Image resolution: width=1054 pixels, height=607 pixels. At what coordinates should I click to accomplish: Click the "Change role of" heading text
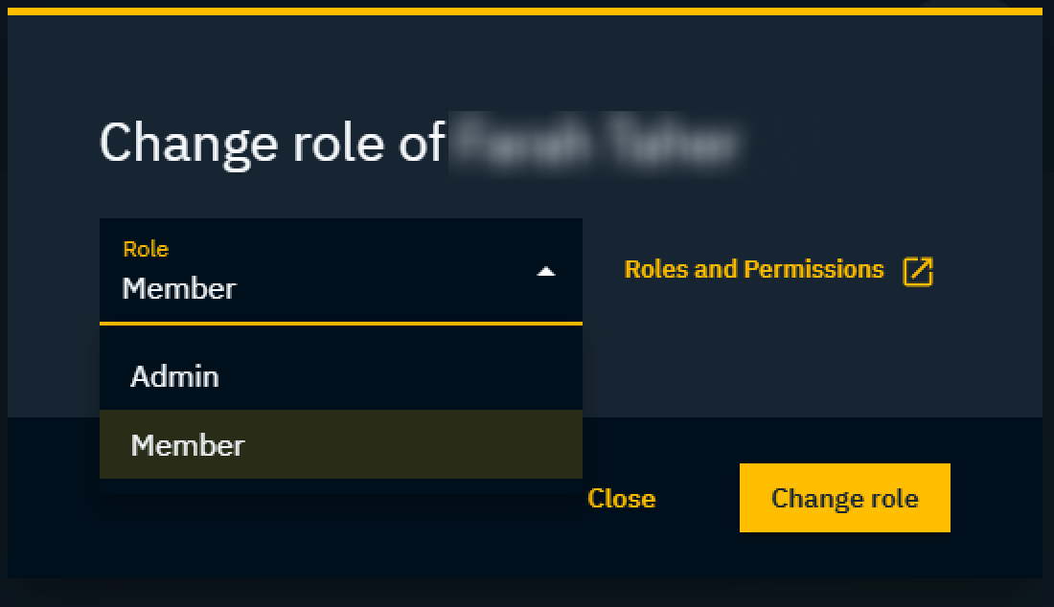pyautogui.click(x=272, y=143)
